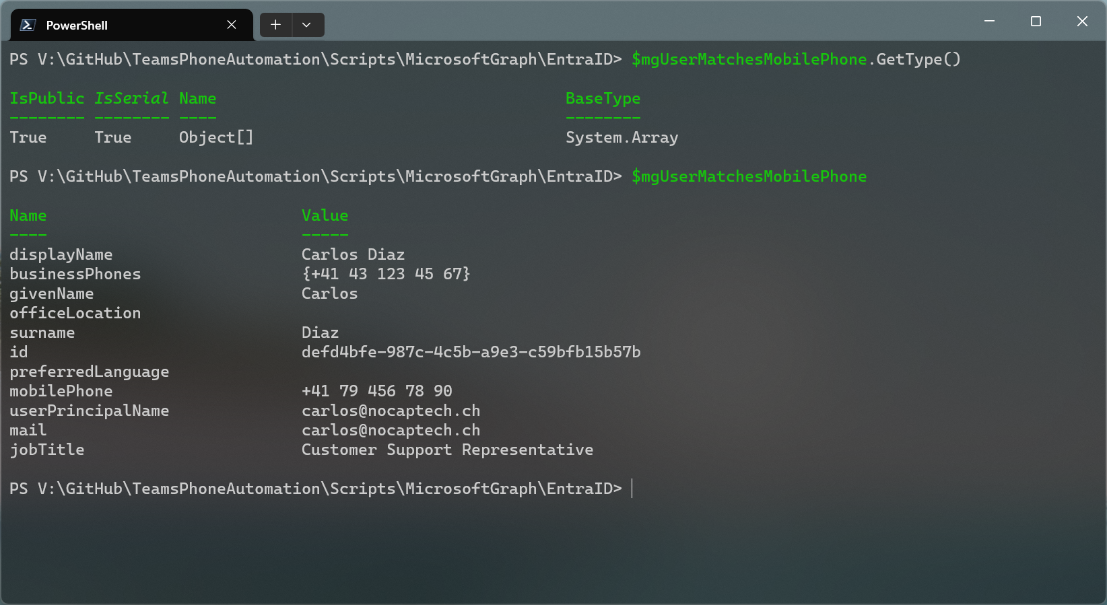Open a new tab with plus button
Viewport: 1107px width, 605px height.
tap(275, 25)
